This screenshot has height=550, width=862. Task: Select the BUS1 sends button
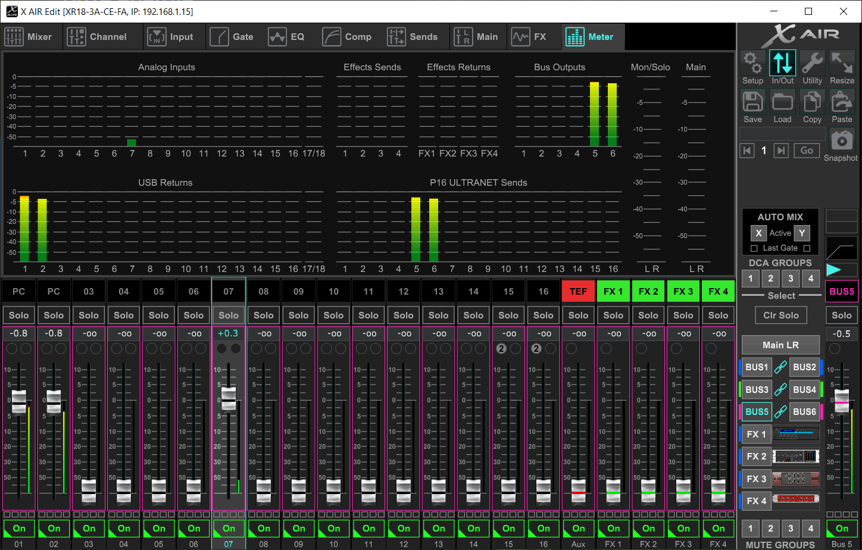[757, 368]
